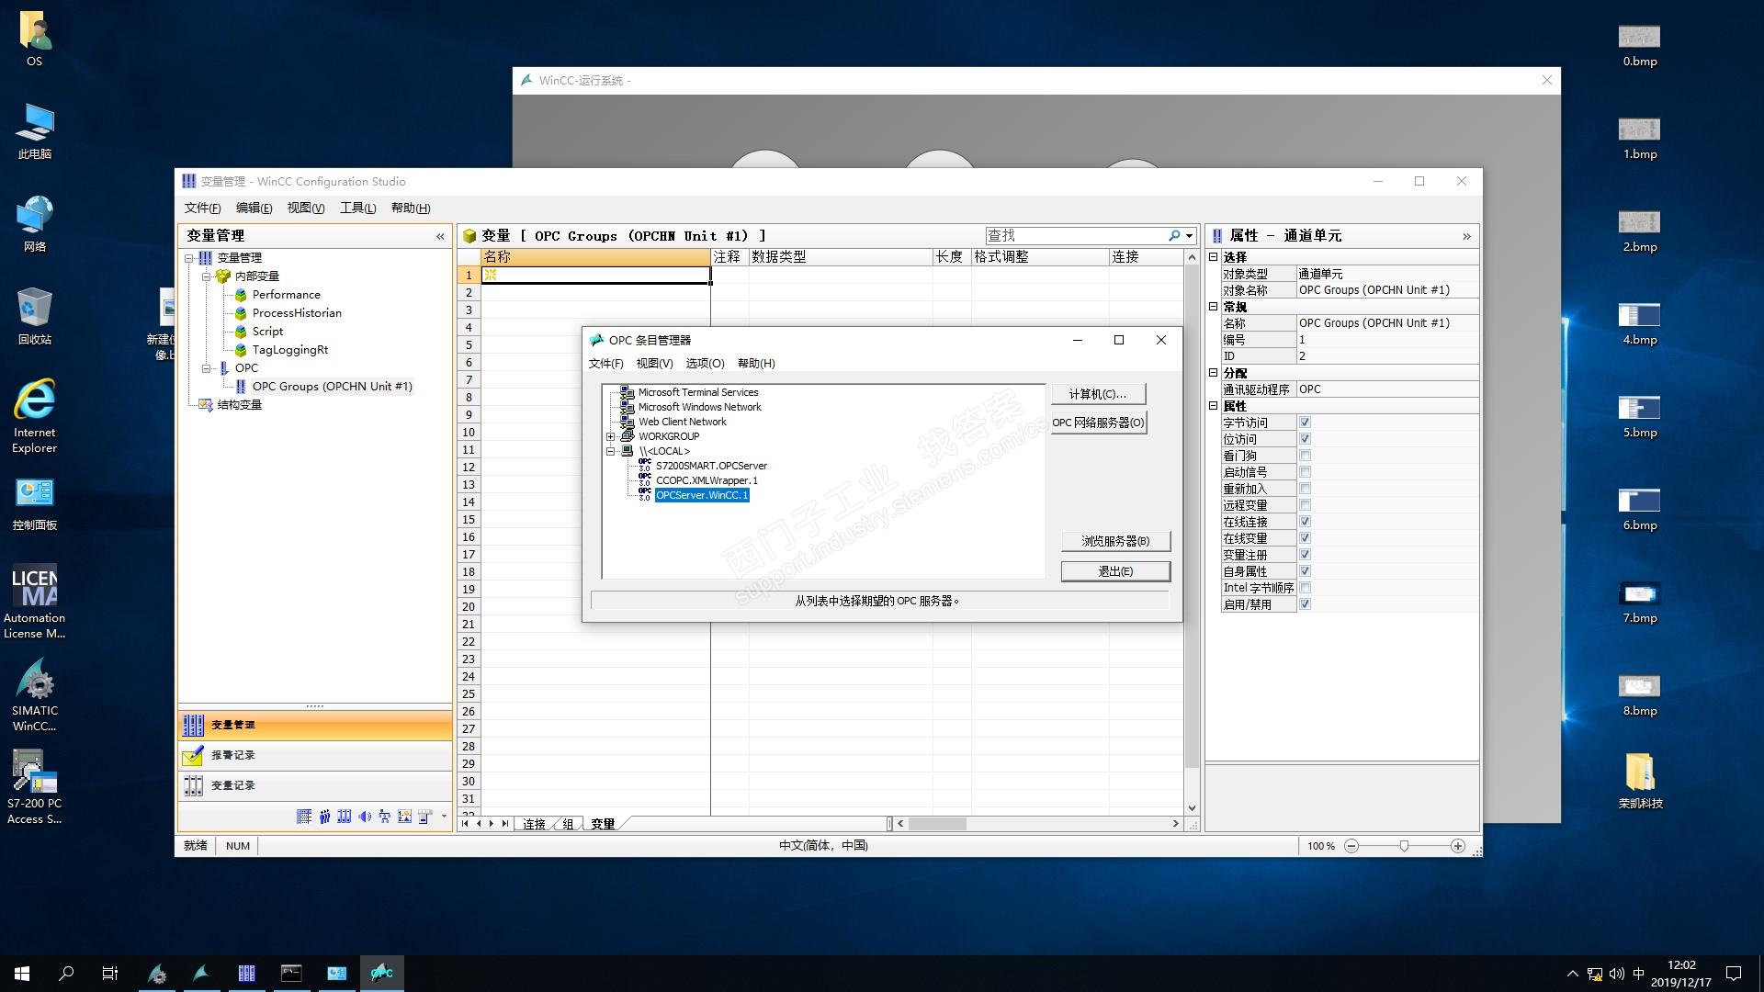Click the 浏览服务器(B) button
The width and height of the screenshot is (1764, 992).
click(x=1114, y=541)
